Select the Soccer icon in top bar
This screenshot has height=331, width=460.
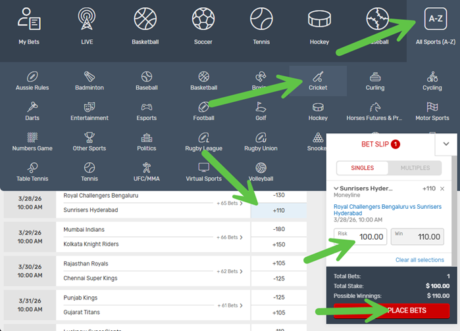pos(203,26)
